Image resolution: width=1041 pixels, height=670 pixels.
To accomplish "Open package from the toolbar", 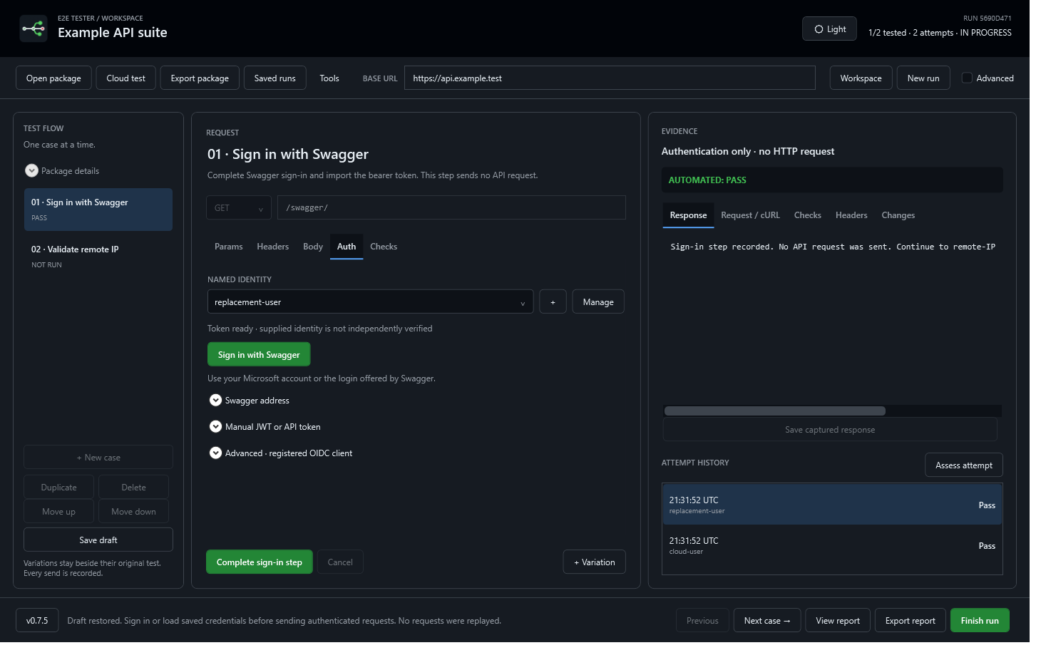I will tap(53, 78).
